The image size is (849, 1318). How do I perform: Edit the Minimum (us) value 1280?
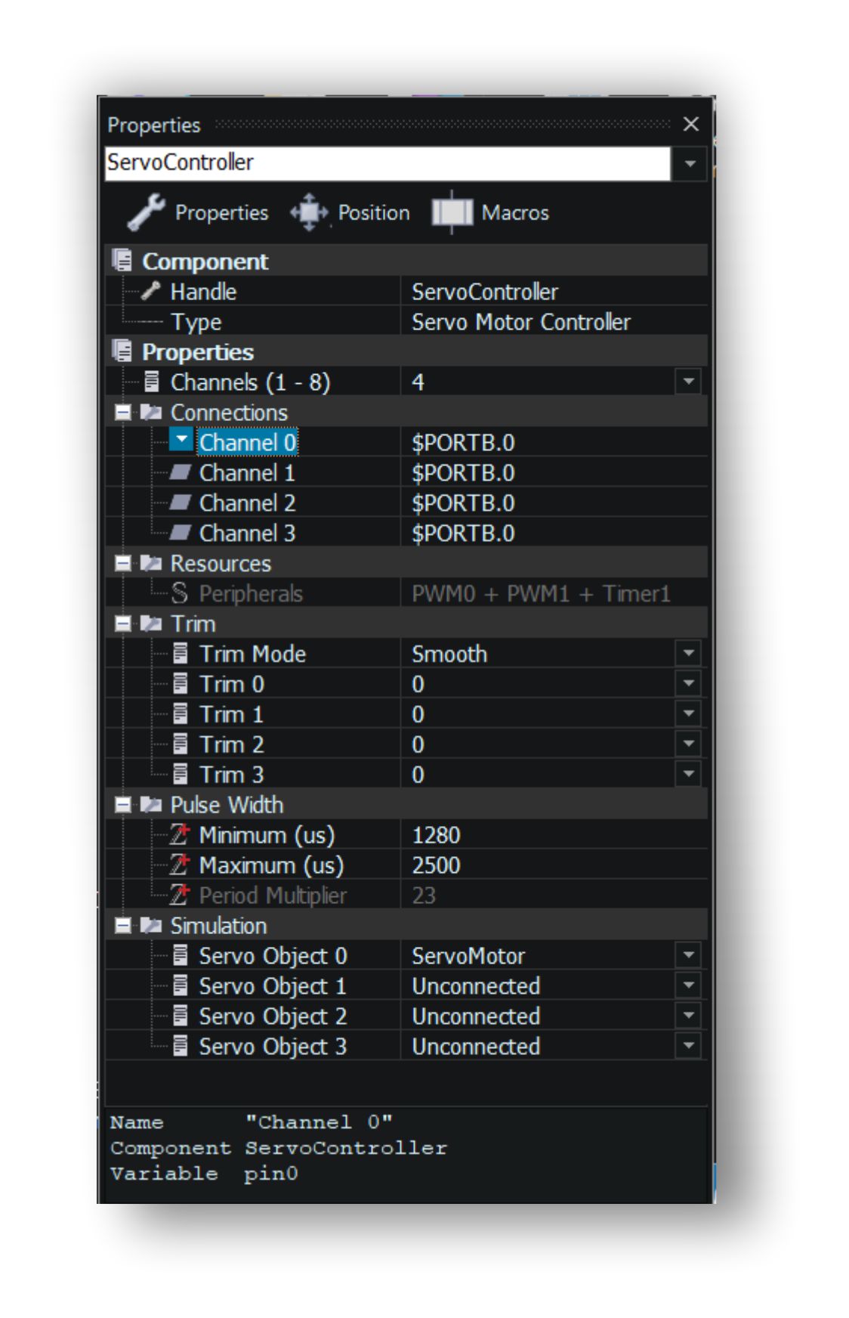coord(436,835)
